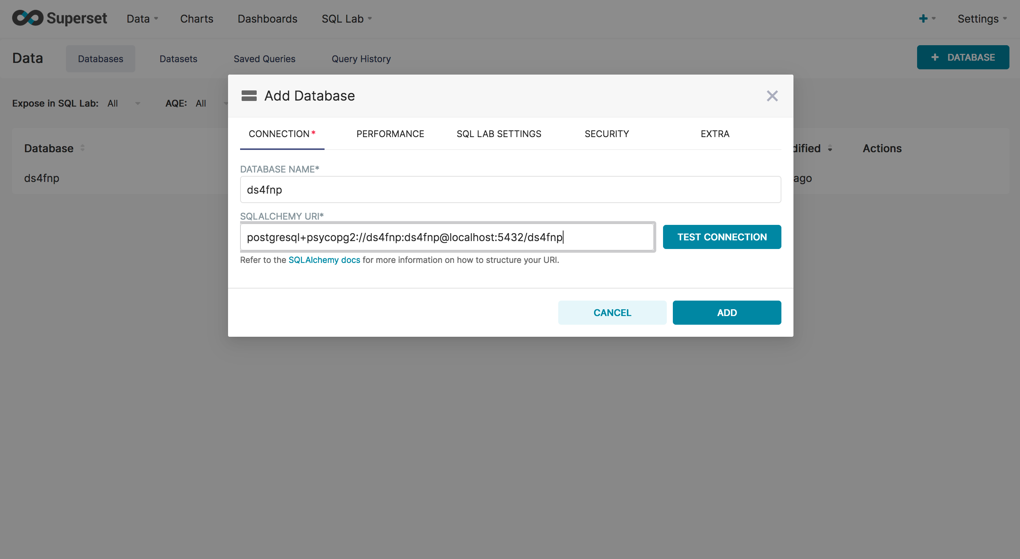Click database icon beside Add Database title
Screen dimensions: 1020x559
point(249,96)
